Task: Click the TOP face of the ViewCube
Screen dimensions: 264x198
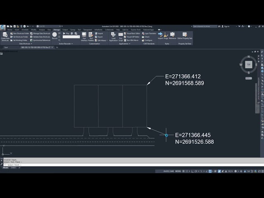Action: click(248, 64)
